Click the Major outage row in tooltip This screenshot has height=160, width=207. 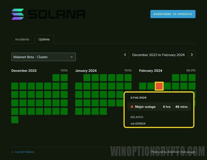tap(159, 107)
